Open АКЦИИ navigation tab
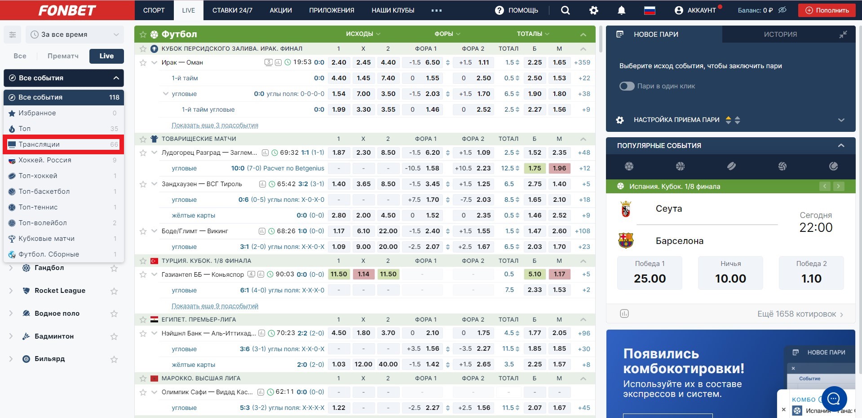 [281, 10]
